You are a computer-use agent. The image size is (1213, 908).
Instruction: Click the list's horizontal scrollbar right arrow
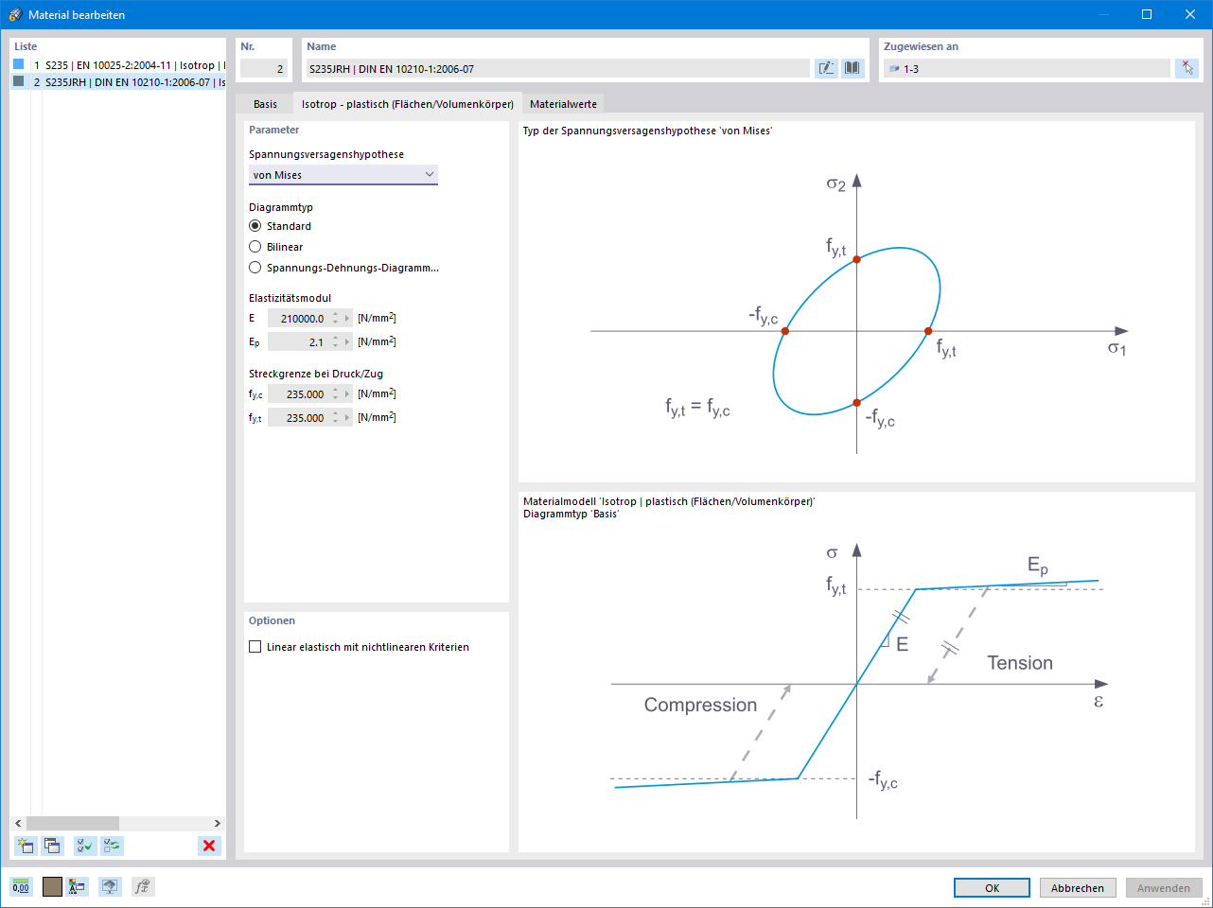pos(217,823)
